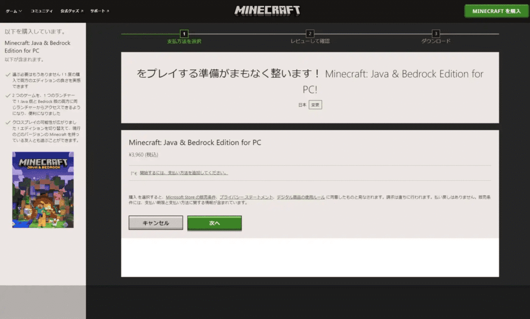Image resolution: width=530 pixels, height=319 pixels.
Task: Click 変更 to change the region
Action: [x=315, y=105]
